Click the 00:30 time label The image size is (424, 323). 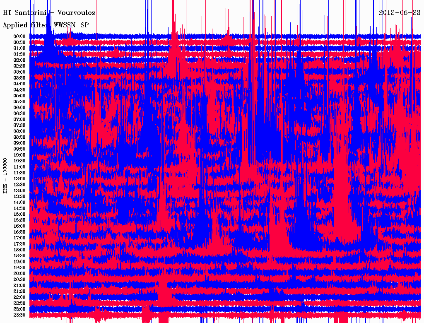click(19, 43)
